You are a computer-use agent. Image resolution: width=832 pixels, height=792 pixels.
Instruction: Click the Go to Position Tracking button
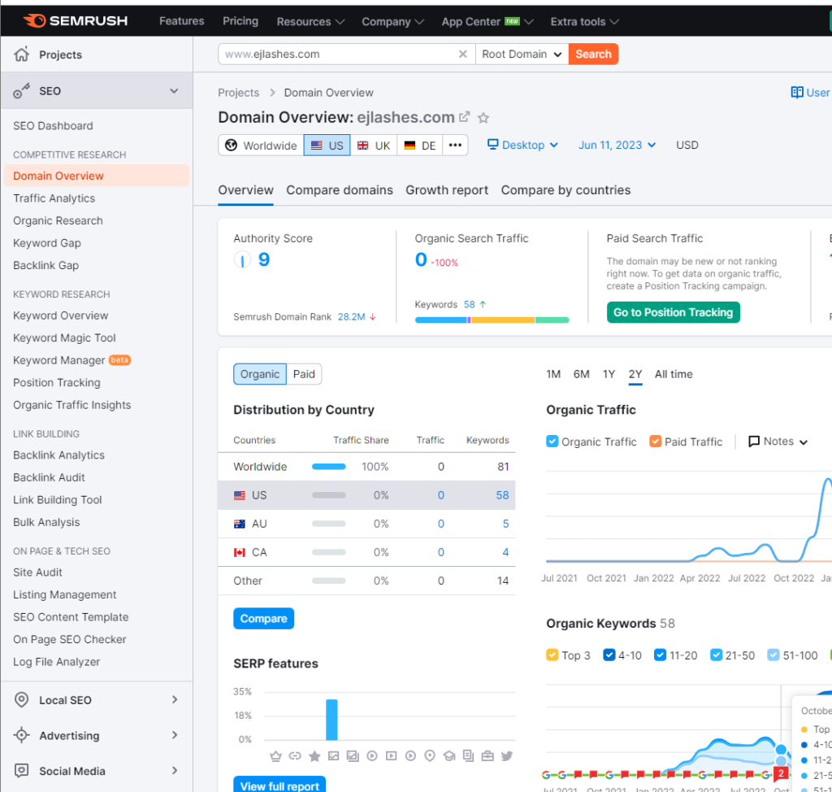pyautogui.click(x=673, y=312)
